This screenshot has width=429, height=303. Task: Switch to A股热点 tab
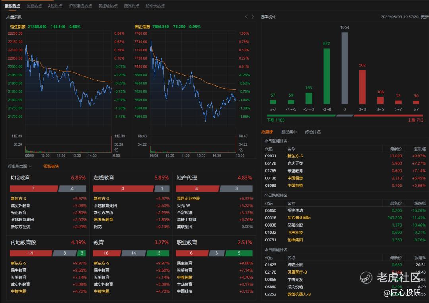pos(55,6)
